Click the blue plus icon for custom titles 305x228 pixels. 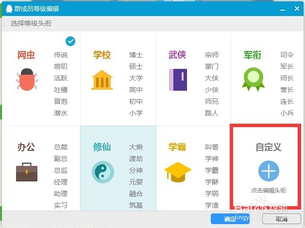[x=269, y=171]
